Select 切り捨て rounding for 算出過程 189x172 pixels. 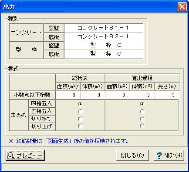coord(142,119)
